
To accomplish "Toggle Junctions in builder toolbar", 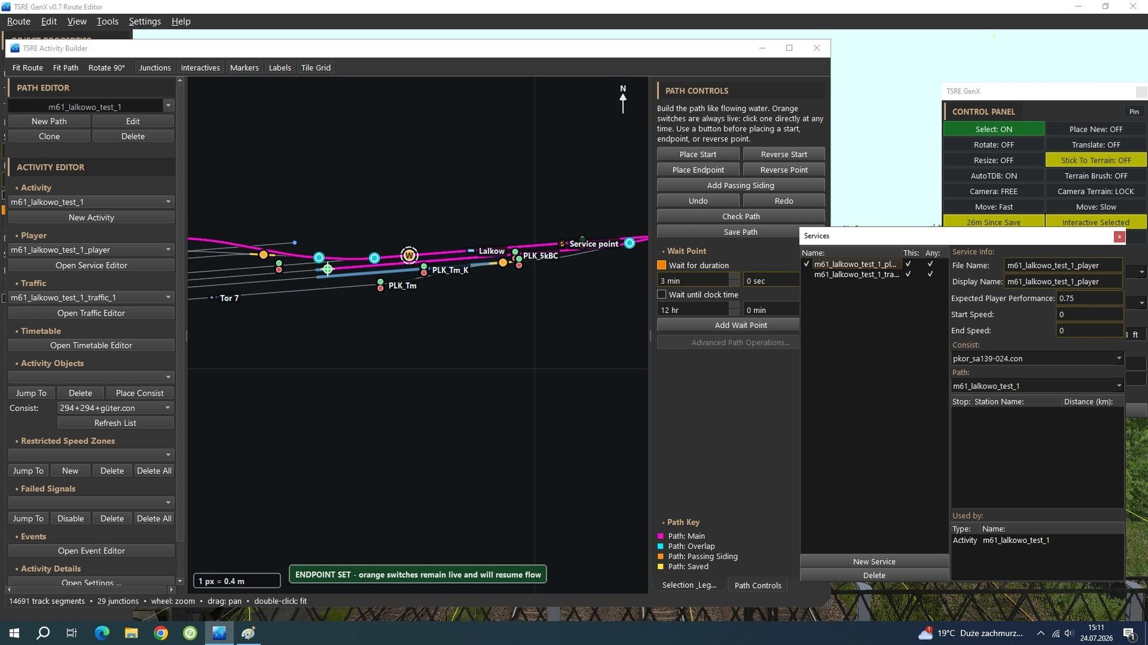I will 155,67.
